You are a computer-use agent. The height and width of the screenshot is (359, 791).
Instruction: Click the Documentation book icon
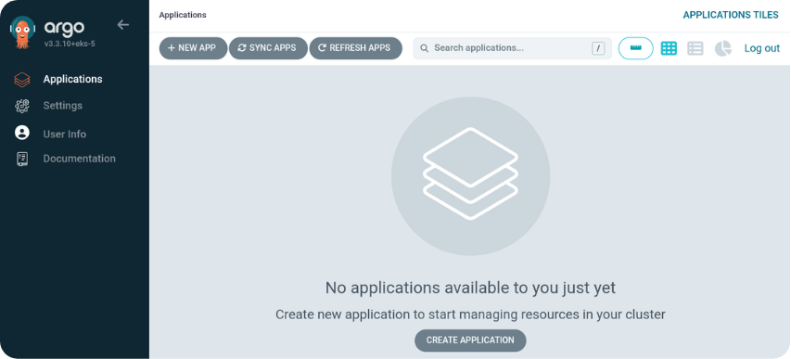pos(22,159)
